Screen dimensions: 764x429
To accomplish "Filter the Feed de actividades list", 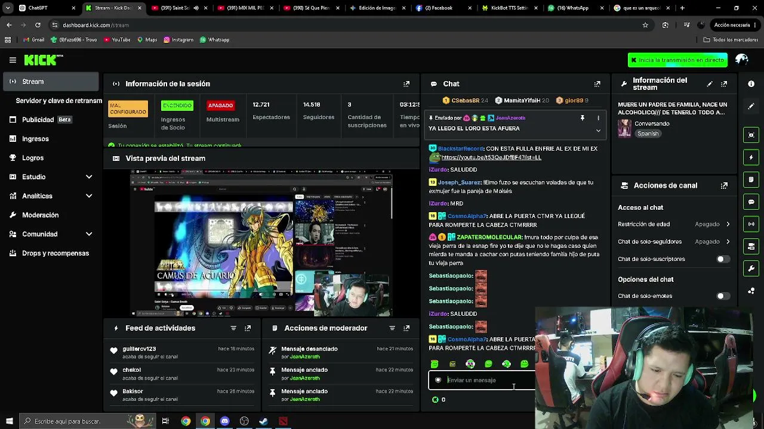I will 233,328.
